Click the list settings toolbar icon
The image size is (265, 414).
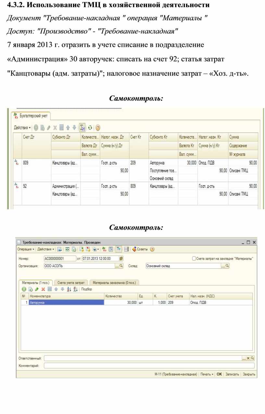126,249
